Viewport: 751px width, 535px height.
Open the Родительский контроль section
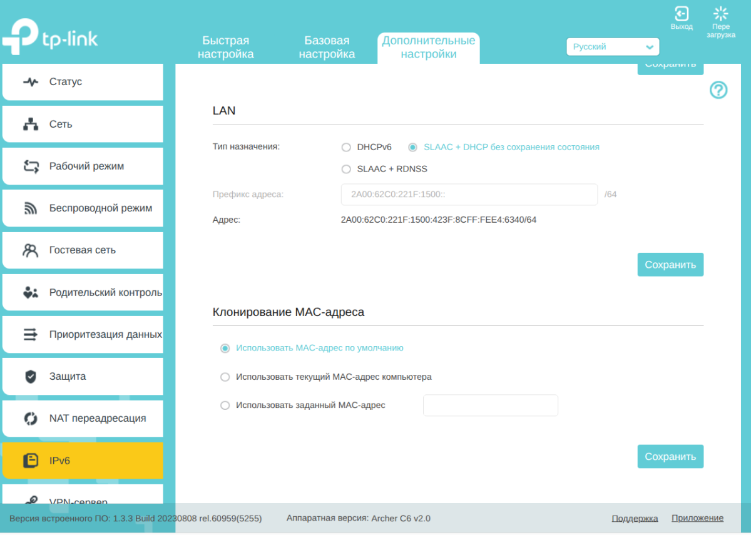(83, 292)
